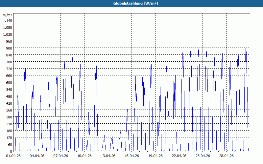Image resolution: width=263 pixels, height=164 pixels.
Task: Click the 60 y-axis value label
Action: [x=10, y=145]
